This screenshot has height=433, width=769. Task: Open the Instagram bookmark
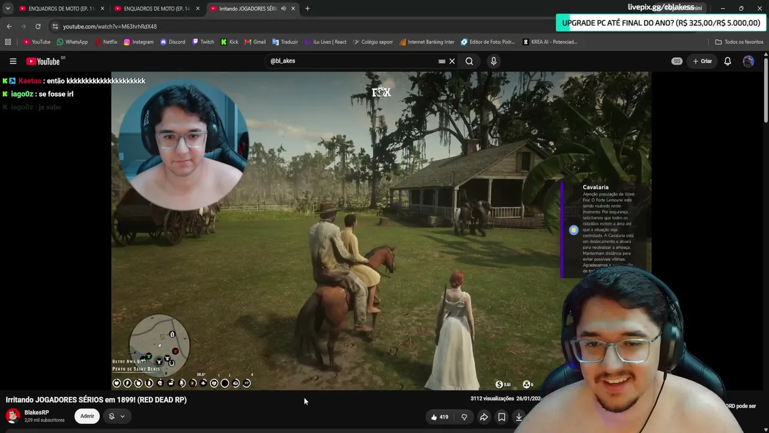pos(139,42)
